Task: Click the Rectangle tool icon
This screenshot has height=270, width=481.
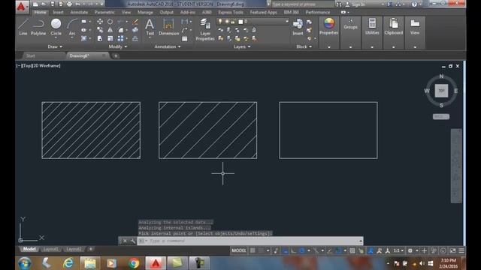Action: [83, 22]
